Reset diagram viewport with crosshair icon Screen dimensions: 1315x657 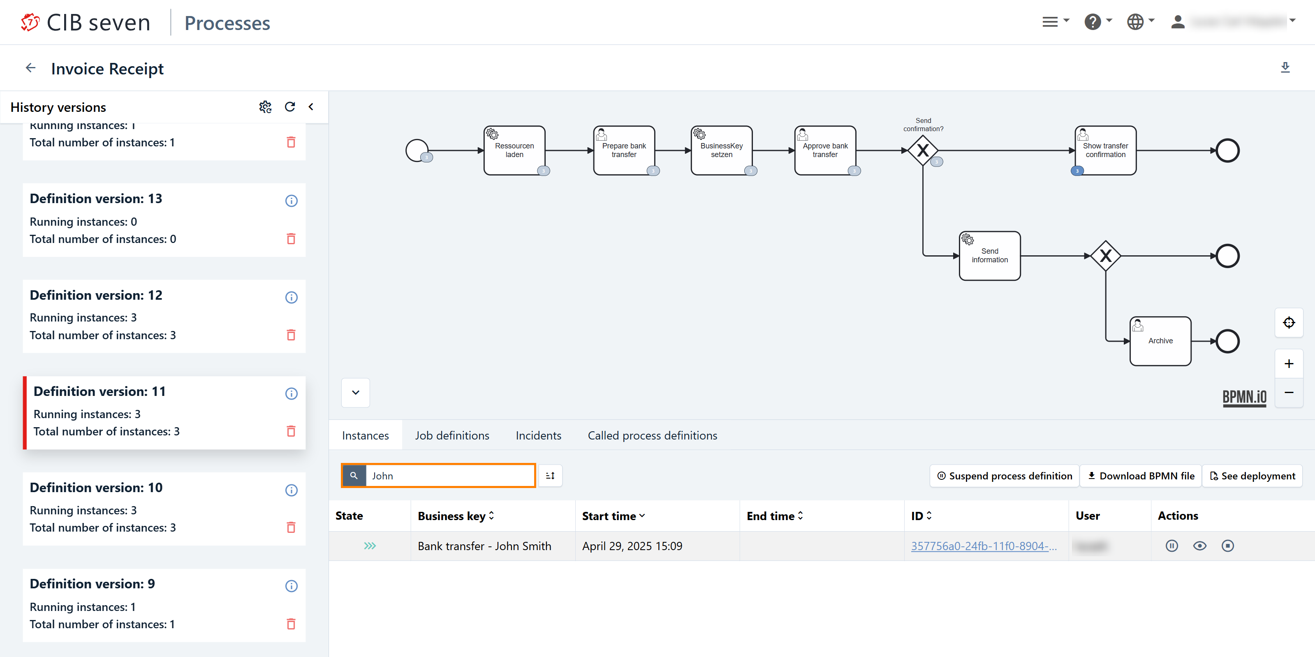(1288, 323)
